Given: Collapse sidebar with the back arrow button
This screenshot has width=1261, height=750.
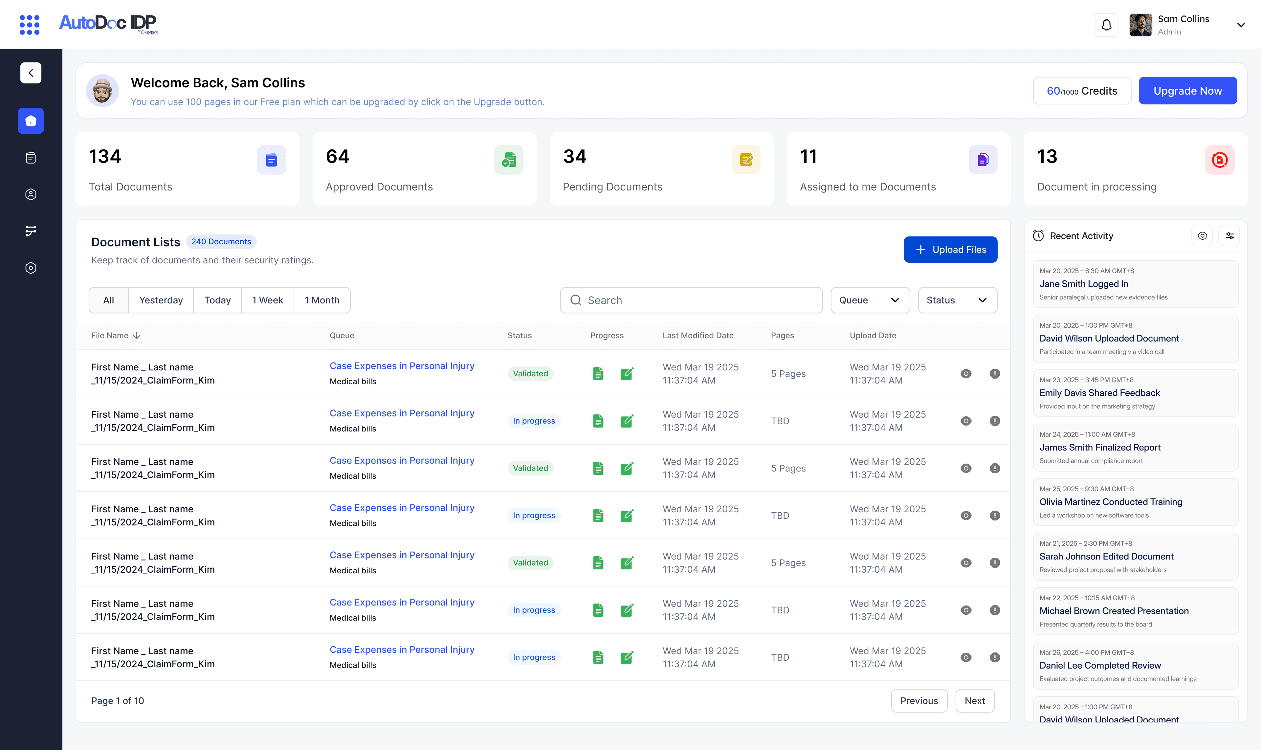Looking at the screenshot, I should (31, 73).
